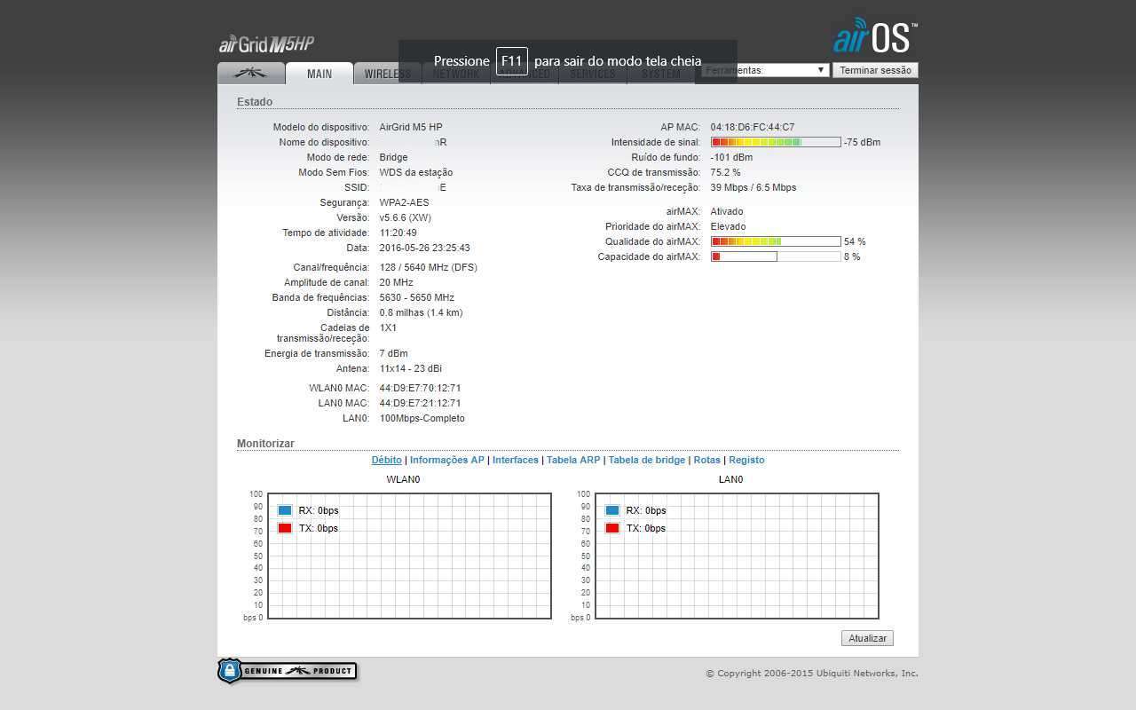Click the LAN0 MAC value 44:D9:E7:21:12:71
The height and width of the screenshot is (710, 1136).
[x=420, y=403]
